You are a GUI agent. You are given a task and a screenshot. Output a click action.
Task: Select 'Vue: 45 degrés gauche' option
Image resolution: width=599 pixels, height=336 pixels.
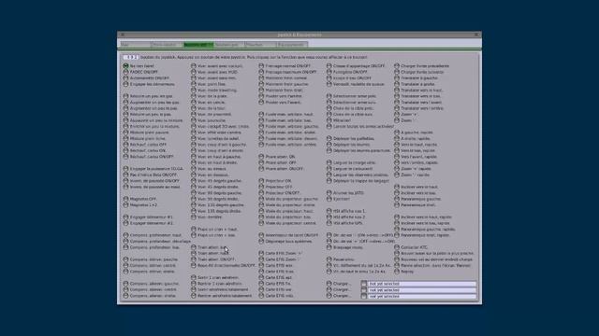(194, 181)
